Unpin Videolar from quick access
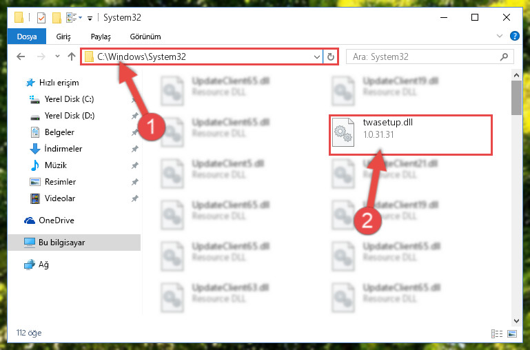 coord(134,198)
